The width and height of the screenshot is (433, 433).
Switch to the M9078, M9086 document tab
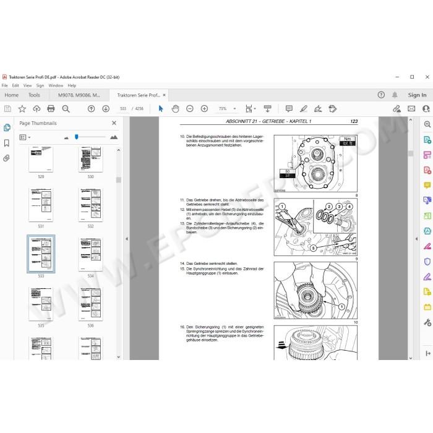79,95
